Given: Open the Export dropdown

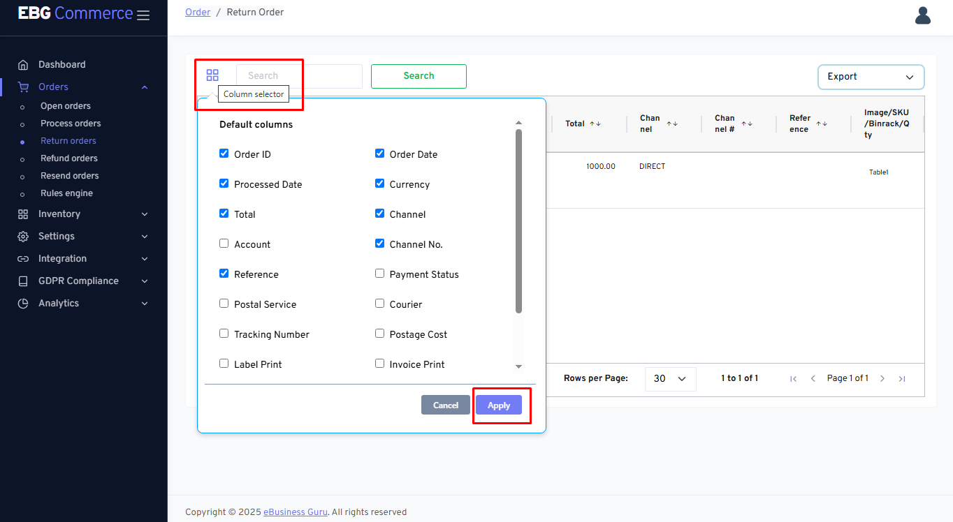Looking at the screenshot, I should point(871,77).
